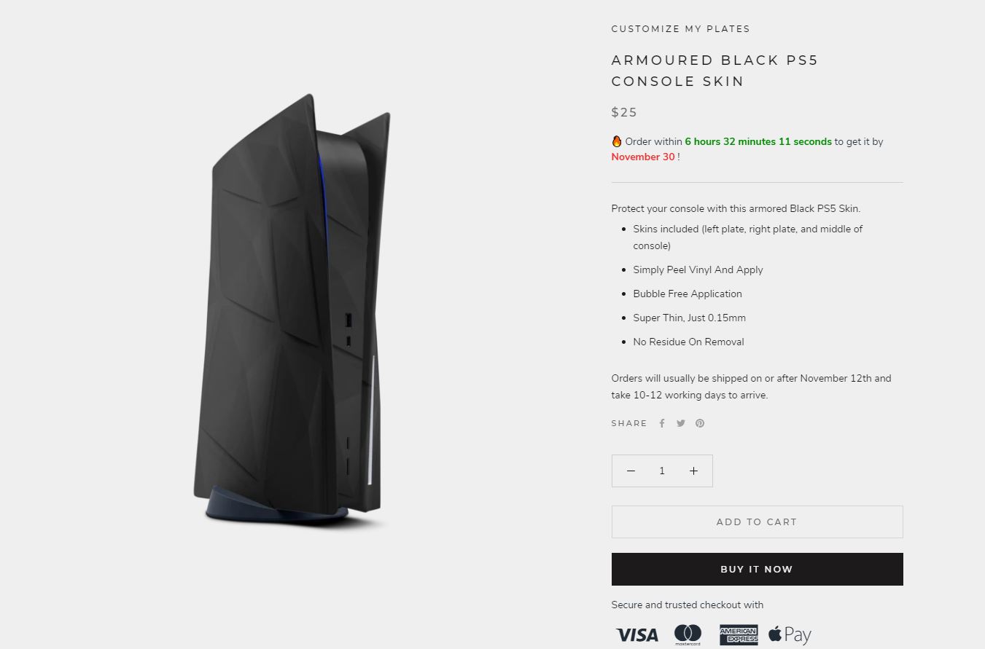
Task: Select the American Express logo
Action: click(x=739, y=635)
